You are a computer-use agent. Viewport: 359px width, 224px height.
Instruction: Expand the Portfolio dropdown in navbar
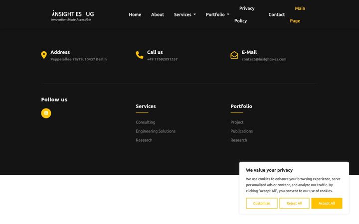click(217, 14)
